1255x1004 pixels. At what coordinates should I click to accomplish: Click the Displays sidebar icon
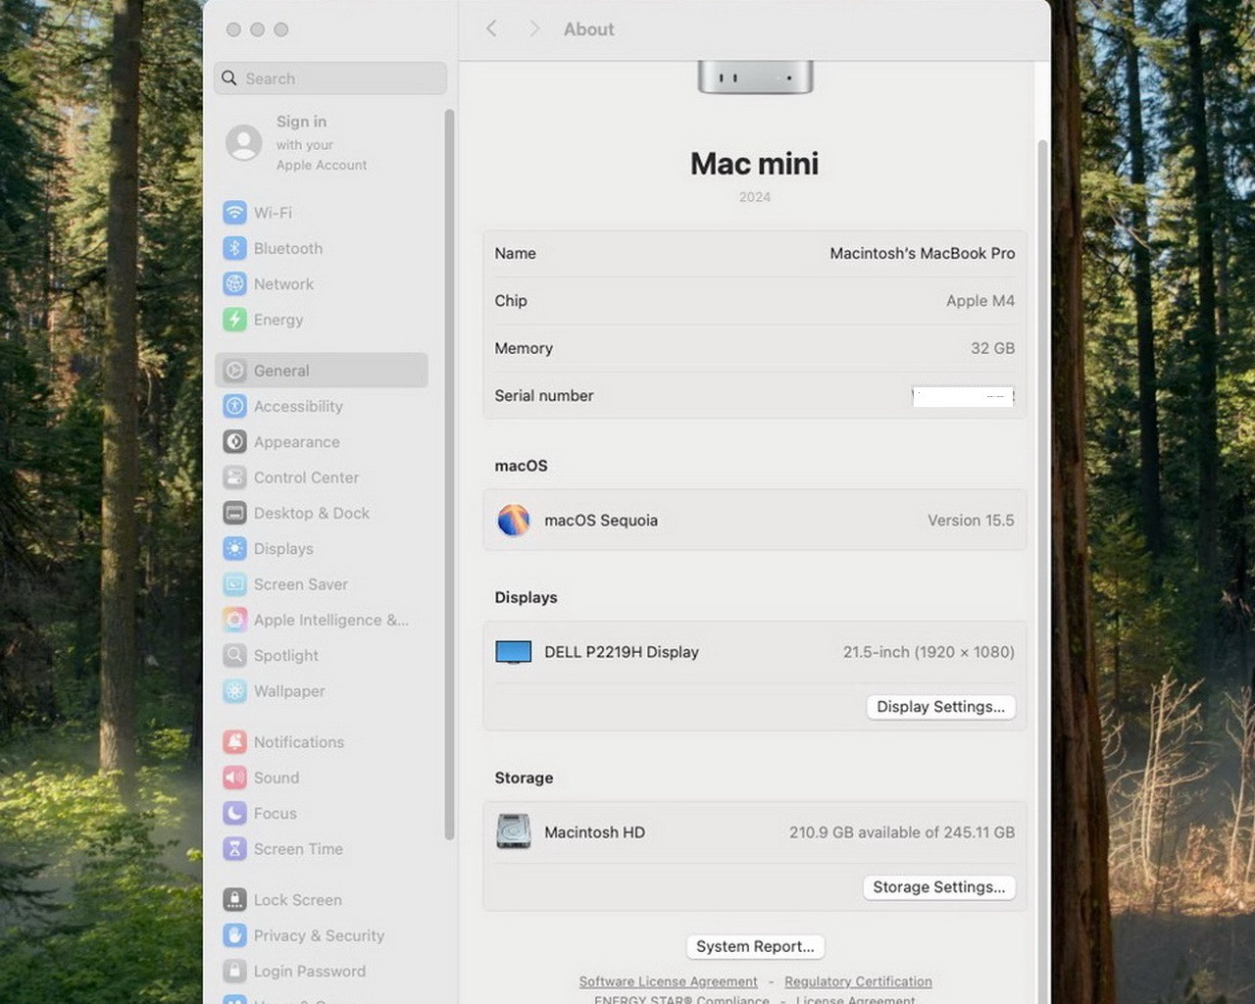[x=234, y=549]
